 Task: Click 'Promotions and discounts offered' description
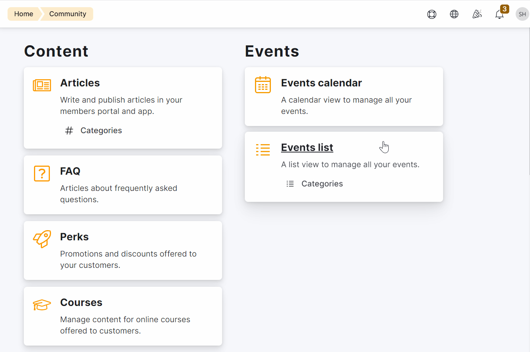point(128,260)
